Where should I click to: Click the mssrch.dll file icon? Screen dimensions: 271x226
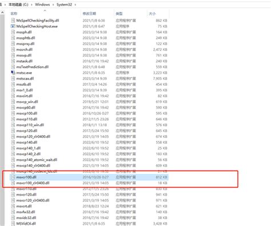(13, 50)
